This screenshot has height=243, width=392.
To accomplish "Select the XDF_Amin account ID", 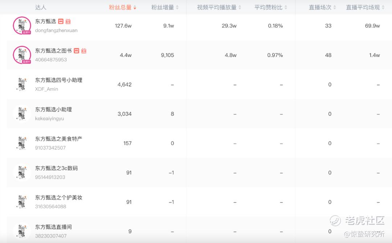I will pyautogui.click(x=46, y=89).
